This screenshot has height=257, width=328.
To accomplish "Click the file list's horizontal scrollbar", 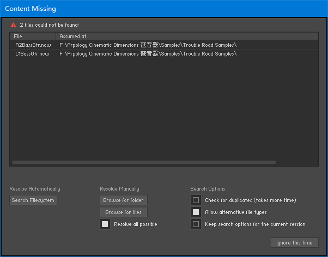I will 144,162.
